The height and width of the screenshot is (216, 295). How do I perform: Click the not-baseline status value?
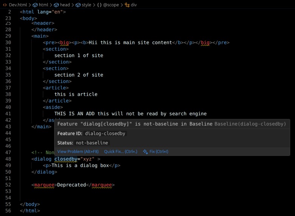pyautogui.click(x=92, y=143)
